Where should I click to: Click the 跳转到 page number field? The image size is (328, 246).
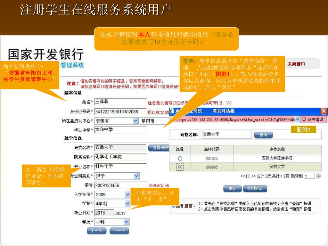[x=309, y=176]
